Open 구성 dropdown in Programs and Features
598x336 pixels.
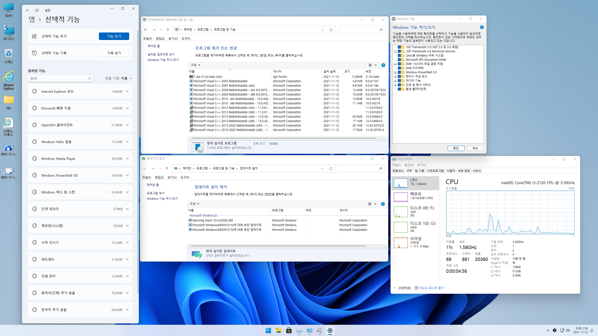[x=195, y=65]
